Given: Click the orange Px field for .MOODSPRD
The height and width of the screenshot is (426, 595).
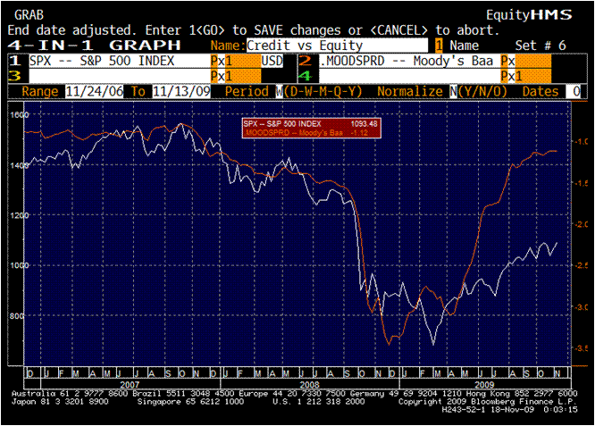Looking at the screenshot, I should click(526, 61).
